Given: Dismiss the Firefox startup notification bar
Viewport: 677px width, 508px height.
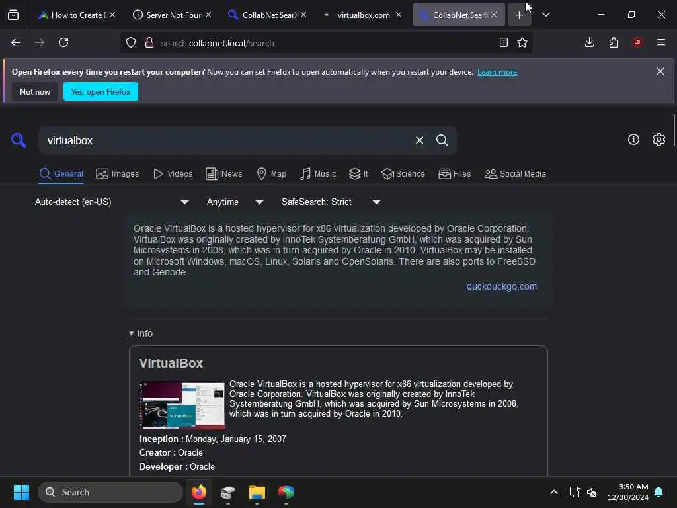Looking at the screenshot, I should tap(660, 71).
